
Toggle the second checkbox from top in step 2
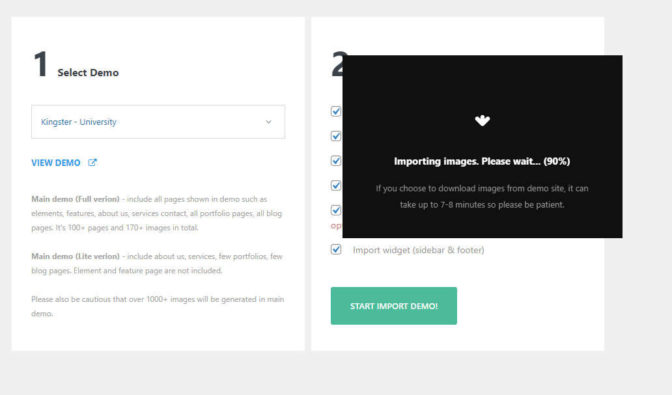click(x=336, y=136)
